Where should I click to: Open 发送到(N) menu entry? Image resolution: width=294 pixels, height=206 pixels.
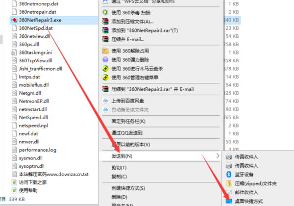161,156
